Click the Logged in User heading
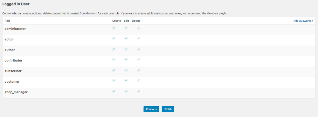 pyautogui.click(x=16, y=4)
